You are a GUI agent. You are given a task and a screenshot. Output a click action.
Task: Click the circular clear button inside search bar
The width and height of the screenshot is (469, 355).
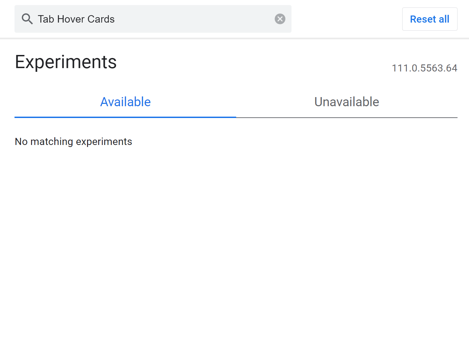(x=280, y=19)
